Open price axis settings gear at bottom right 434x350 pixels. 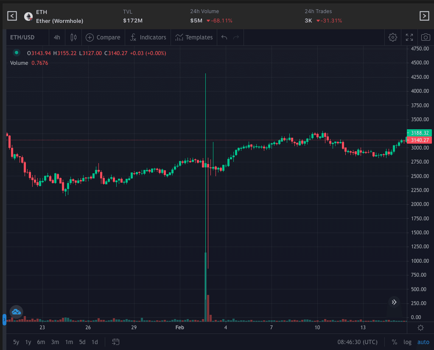[420, 328]
